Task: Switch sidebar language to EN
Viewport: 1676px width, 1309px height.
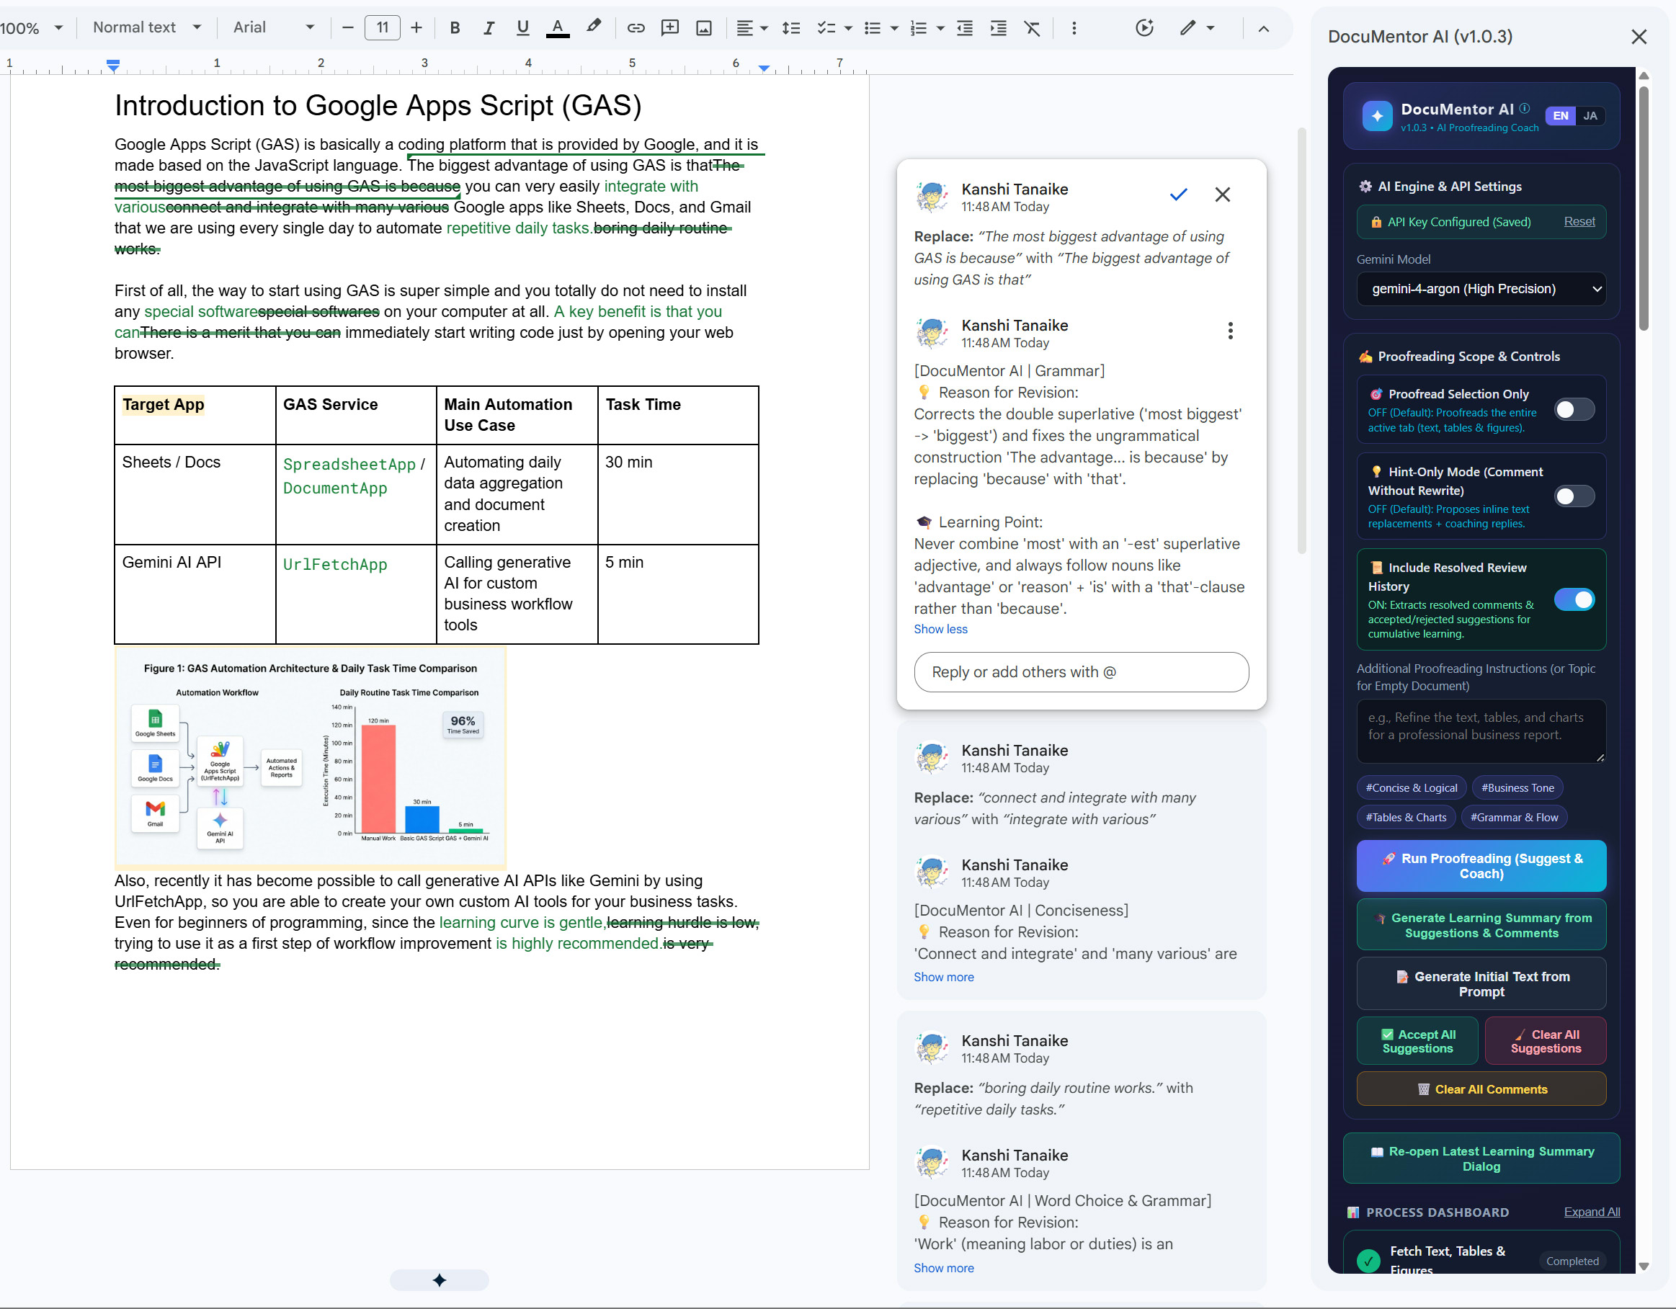Action: coord(1560,116)
